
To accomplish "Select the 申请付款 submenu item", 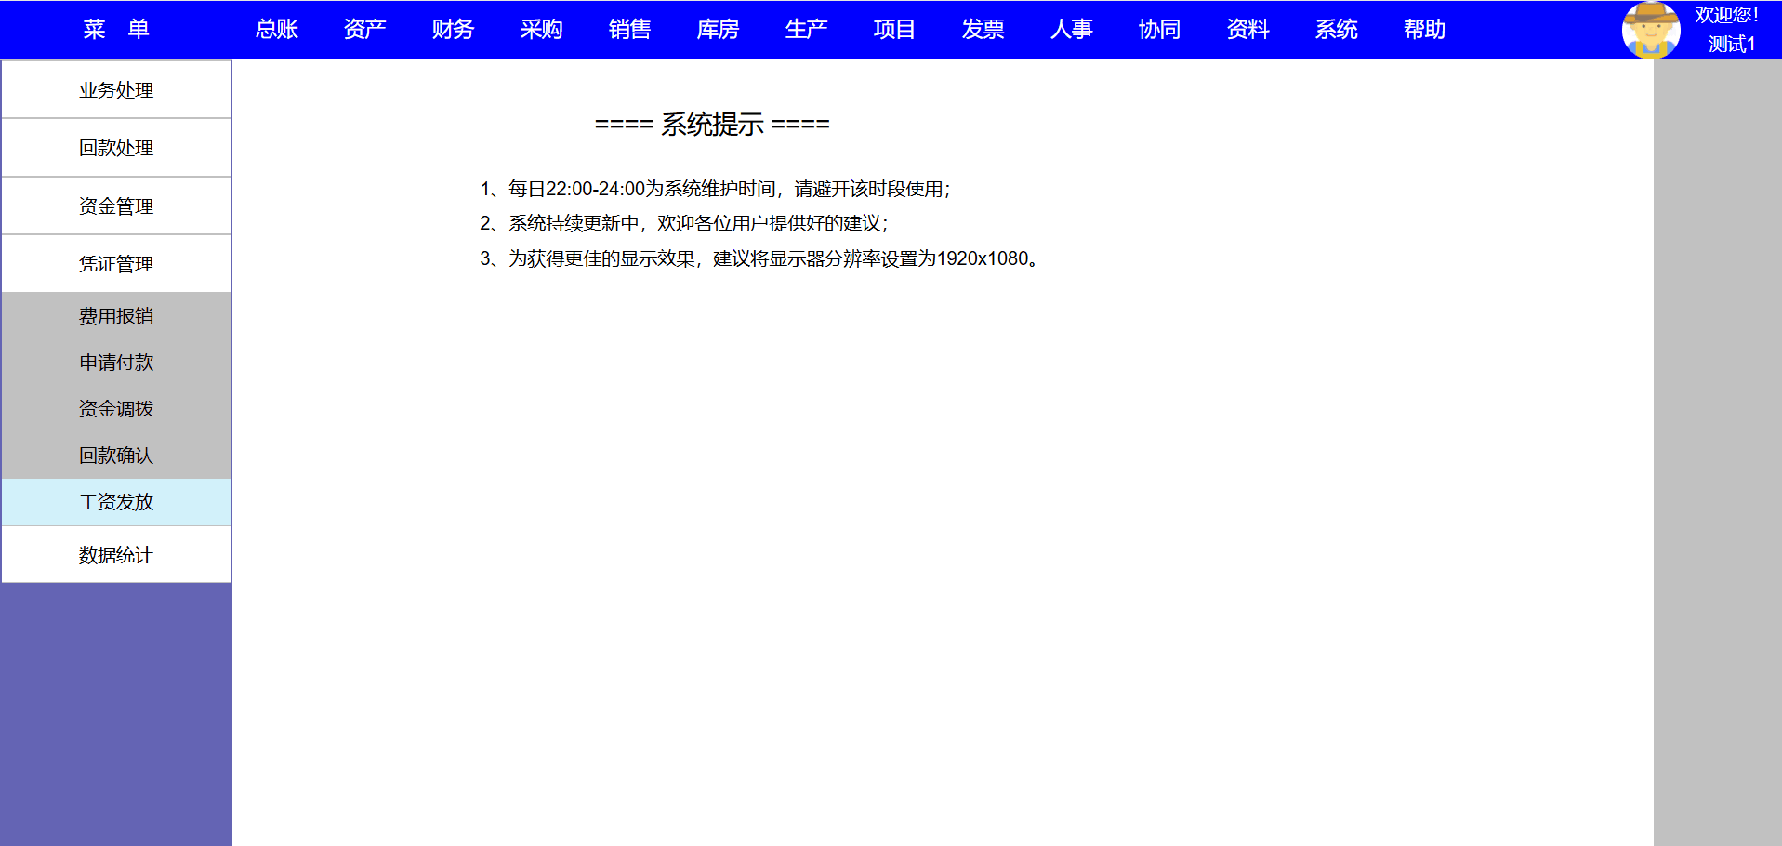I will click(116, 363).
